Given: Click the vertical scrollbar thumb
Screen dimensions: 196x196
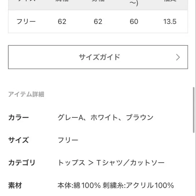Looking at the screenshot, I should (x=194, y=110).
